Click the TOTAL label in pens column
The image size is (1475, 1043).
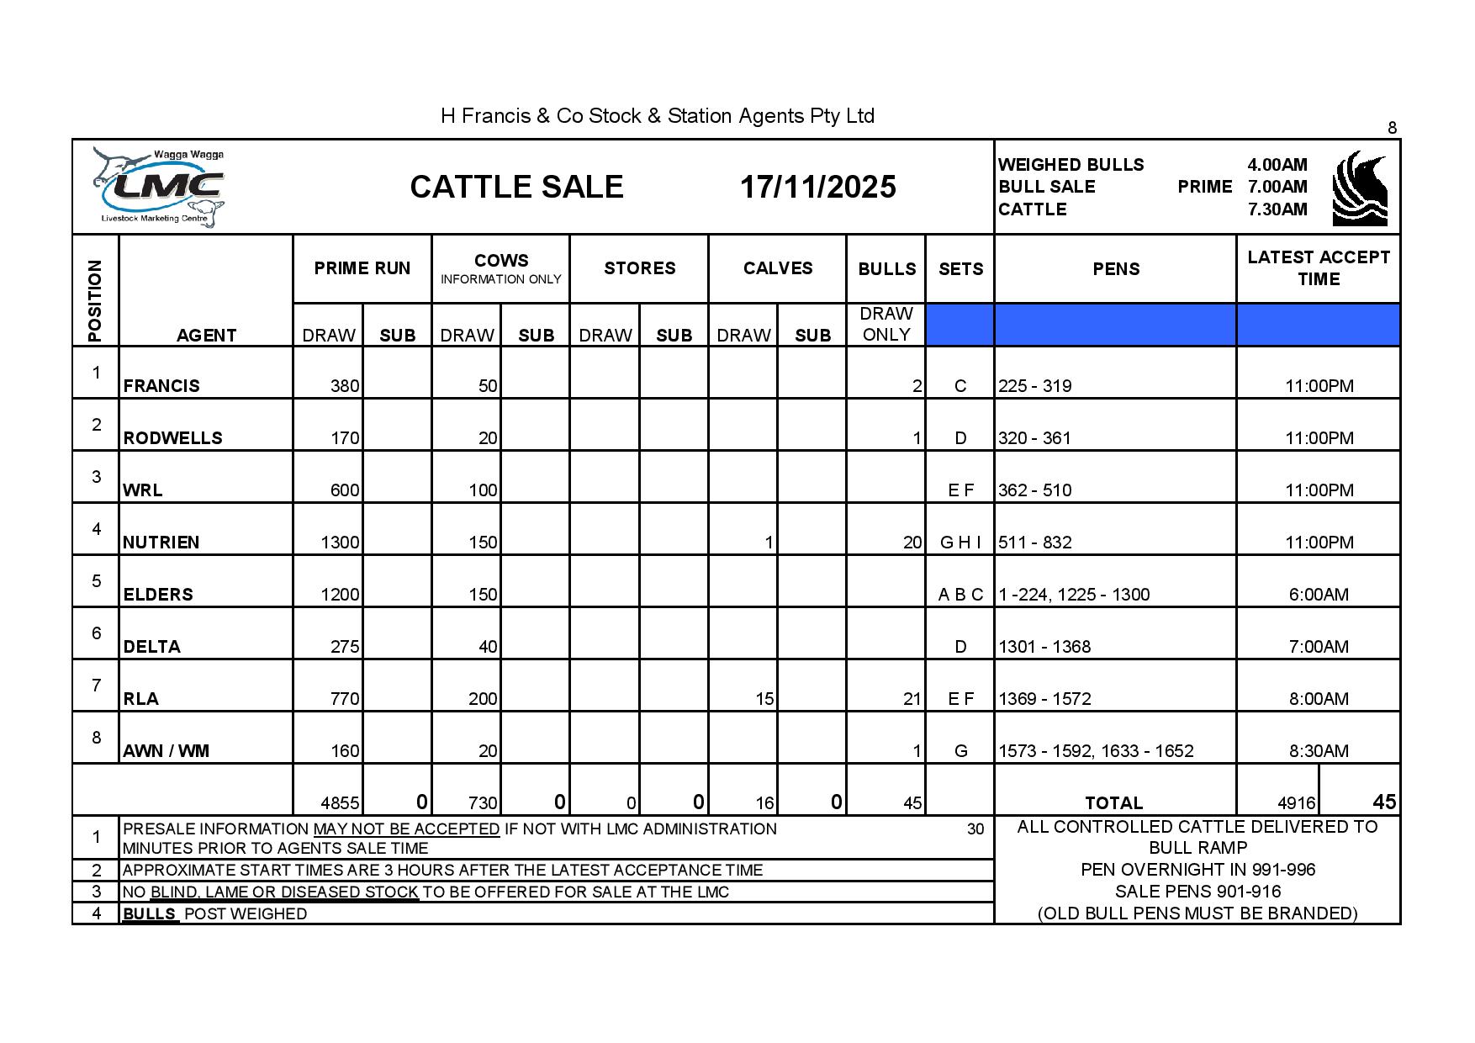[1113, 803]
